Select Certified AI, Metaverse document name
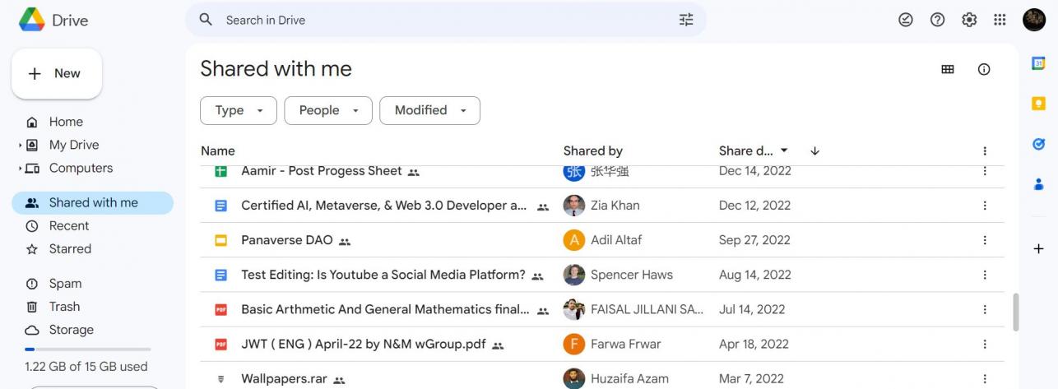 [x=384, y=206]
